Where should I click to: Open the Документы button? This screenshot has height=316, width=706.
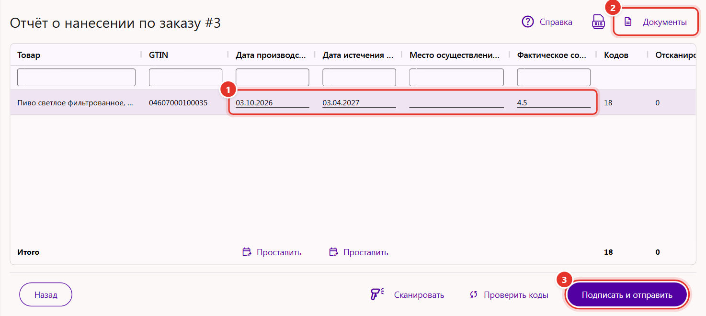656,22
